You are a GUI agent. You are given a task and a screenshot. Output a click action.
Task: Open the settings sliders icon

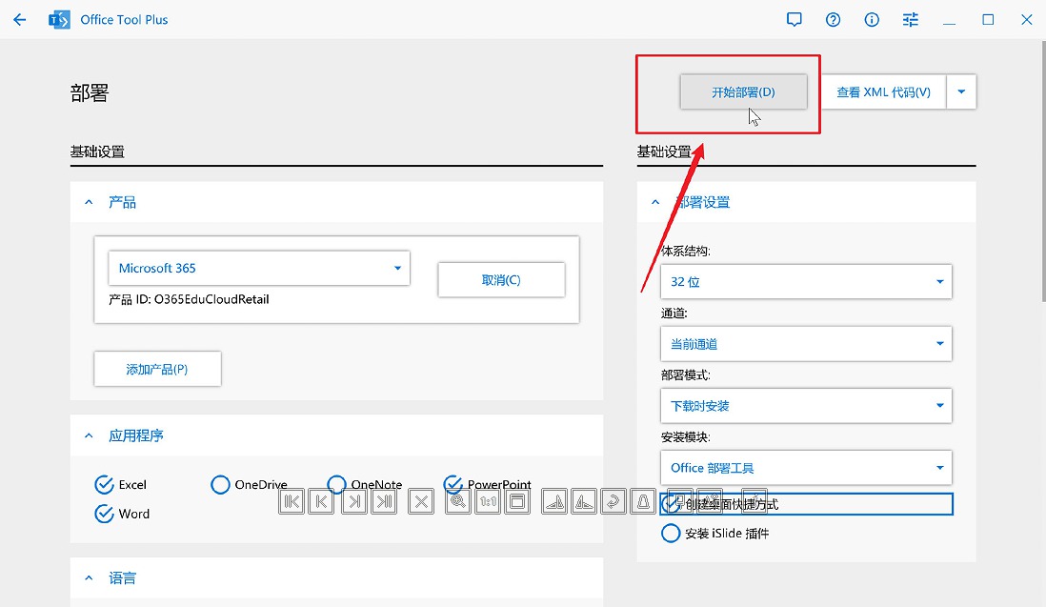coord(910,19)
